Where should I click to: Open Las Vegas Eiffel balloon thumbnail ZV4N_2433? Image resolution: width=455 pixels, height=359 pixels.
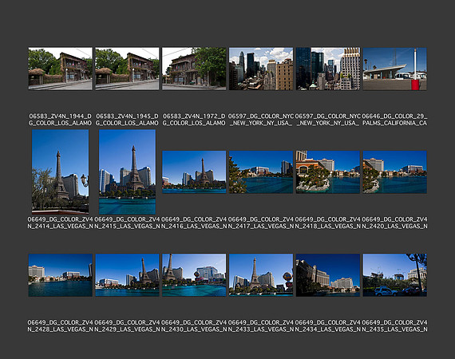click(x=261, y=275)
